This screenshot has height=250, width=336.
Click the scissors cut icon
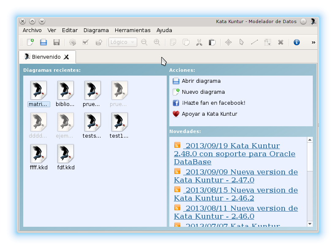coord(199,42)
